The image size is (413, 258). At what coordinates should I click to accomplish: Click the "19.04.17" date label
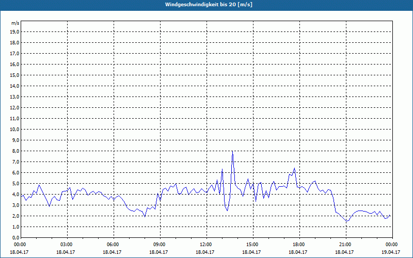[x=391, y=252]
